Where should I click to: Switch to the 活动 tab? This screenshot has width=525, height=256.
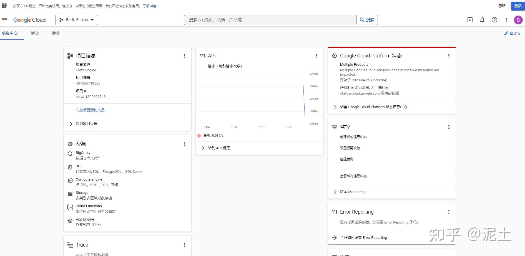(x=35, y=33)
